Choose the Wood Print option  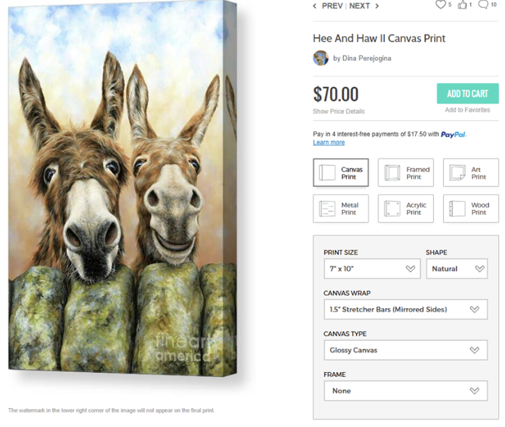point(471,209)
